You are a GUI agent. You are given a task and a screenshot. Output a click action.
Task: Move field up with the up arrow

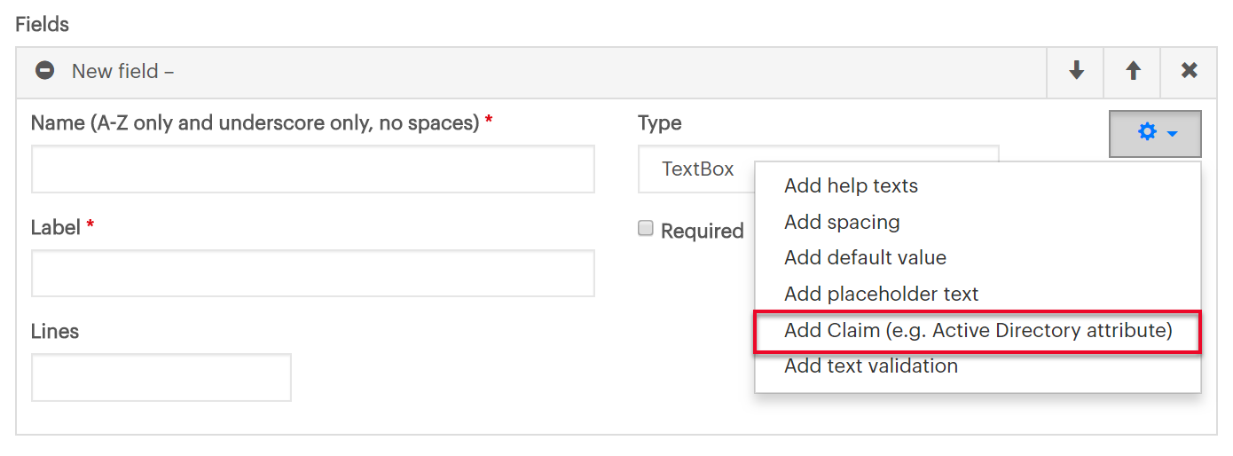1133,71
